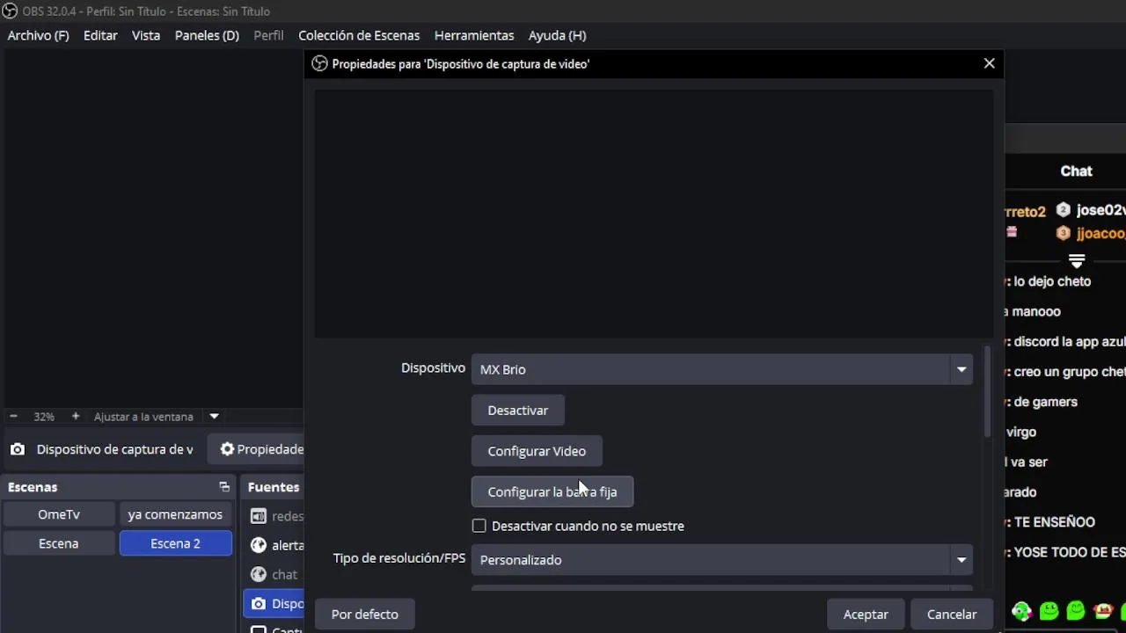Click Aceptar to confirm properties

pyautogui.click(x=866, y=615)
